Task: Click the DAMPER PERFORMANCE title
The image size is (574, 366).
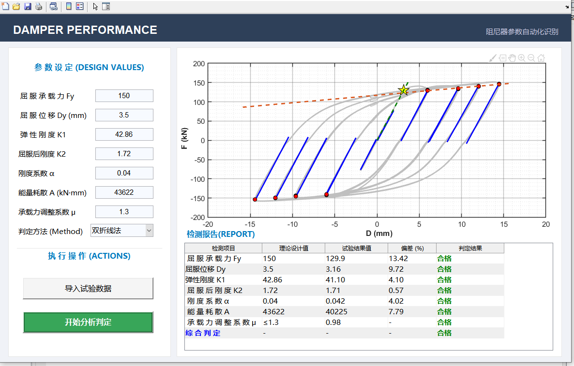Action: [85, 30]
